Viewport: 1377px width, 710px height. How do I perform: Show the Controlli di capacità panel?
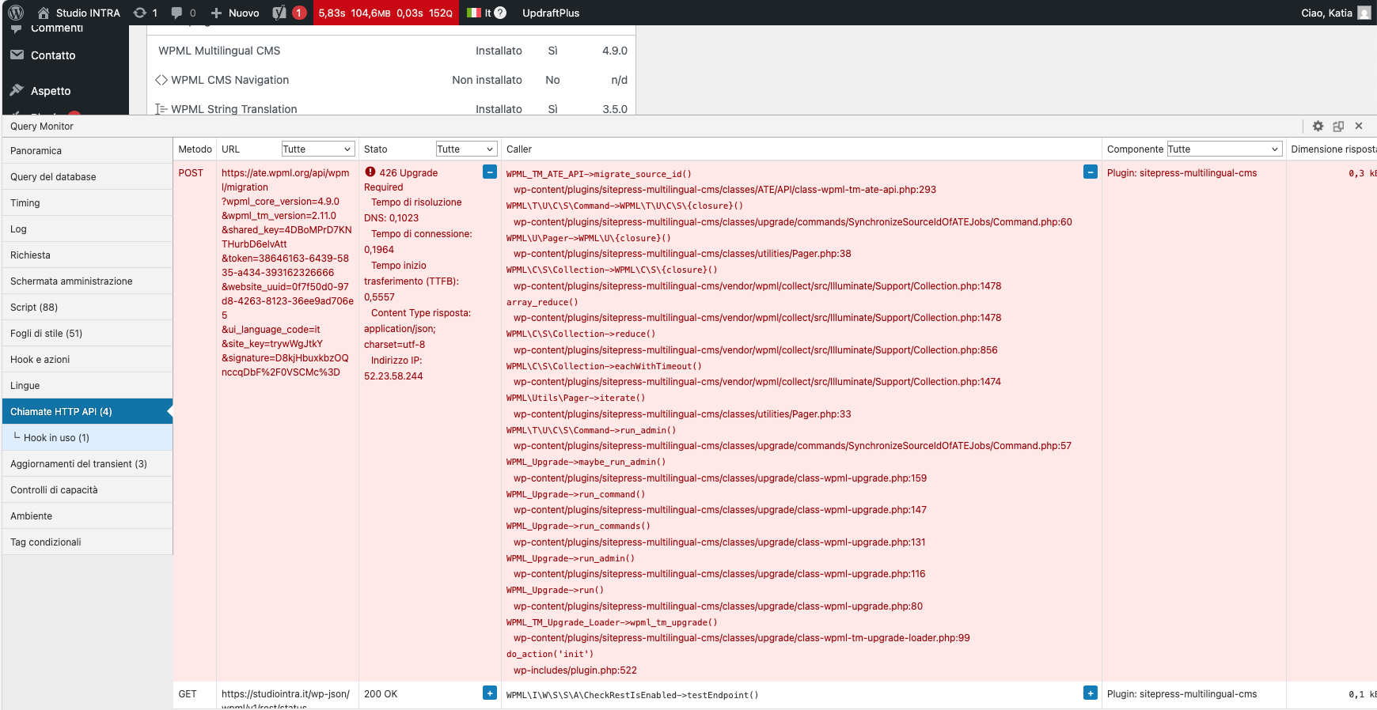(87, 489)
